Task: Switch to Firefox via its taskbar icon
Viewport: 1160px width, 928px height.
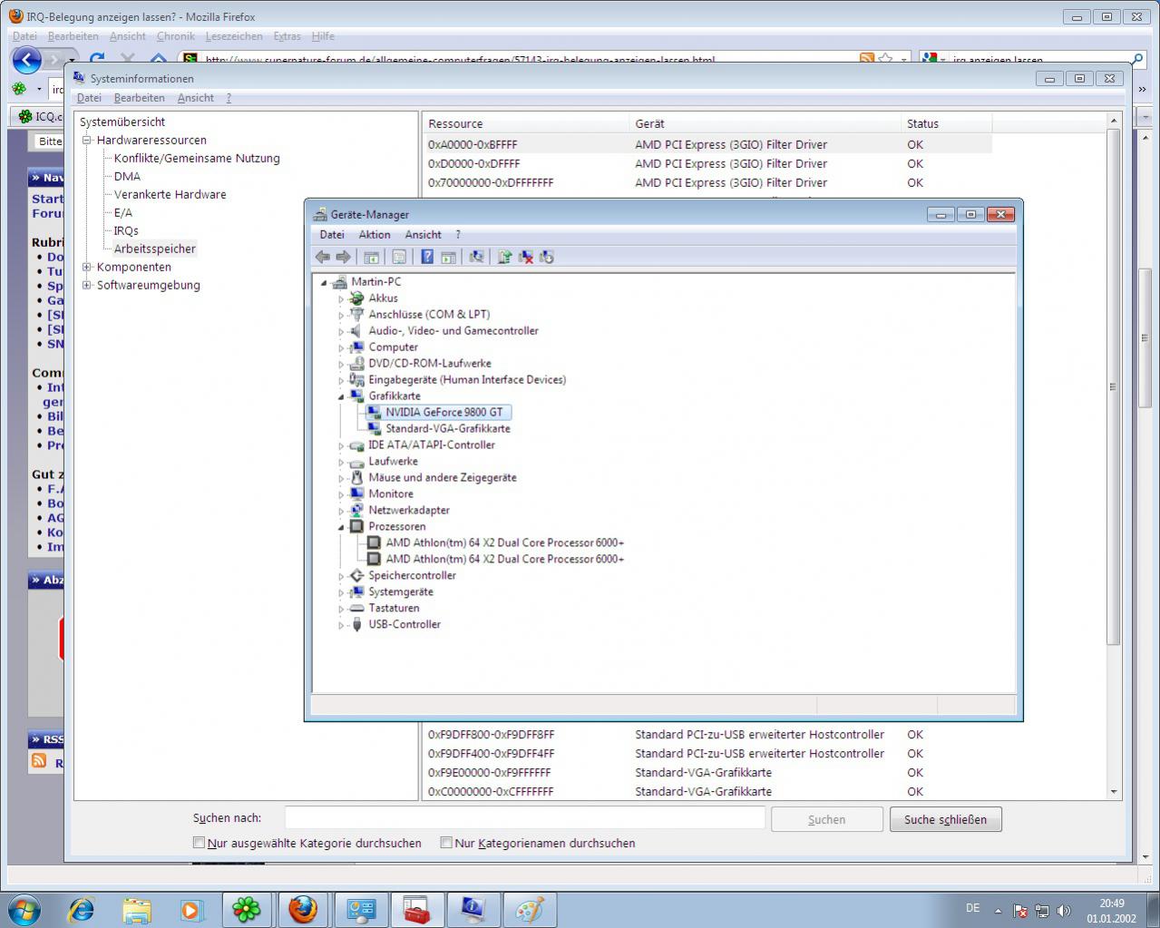Action: coord(303,909)
